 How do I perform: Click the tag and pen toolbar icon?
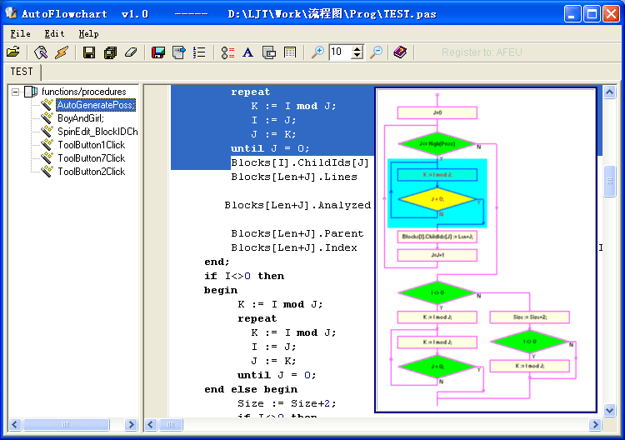click(41, 52)
